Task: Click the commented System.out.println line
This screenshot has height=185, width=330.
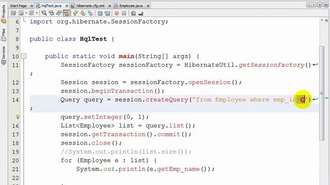Action: point(126,152)
